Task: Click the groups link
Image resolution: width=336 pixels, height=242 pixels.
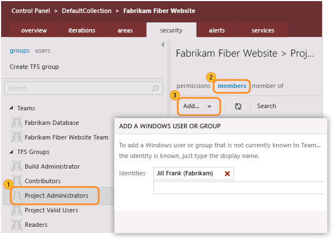Action: click(x=20, y=51)
